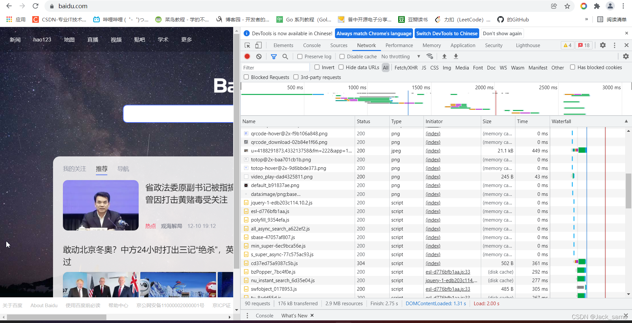Toggle the device toolbar icon
This screenshot has height=323, width=632.
click(259, 45)
